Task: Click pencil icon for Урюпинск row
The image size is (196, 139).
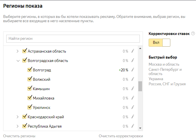Action: point(133,107)
